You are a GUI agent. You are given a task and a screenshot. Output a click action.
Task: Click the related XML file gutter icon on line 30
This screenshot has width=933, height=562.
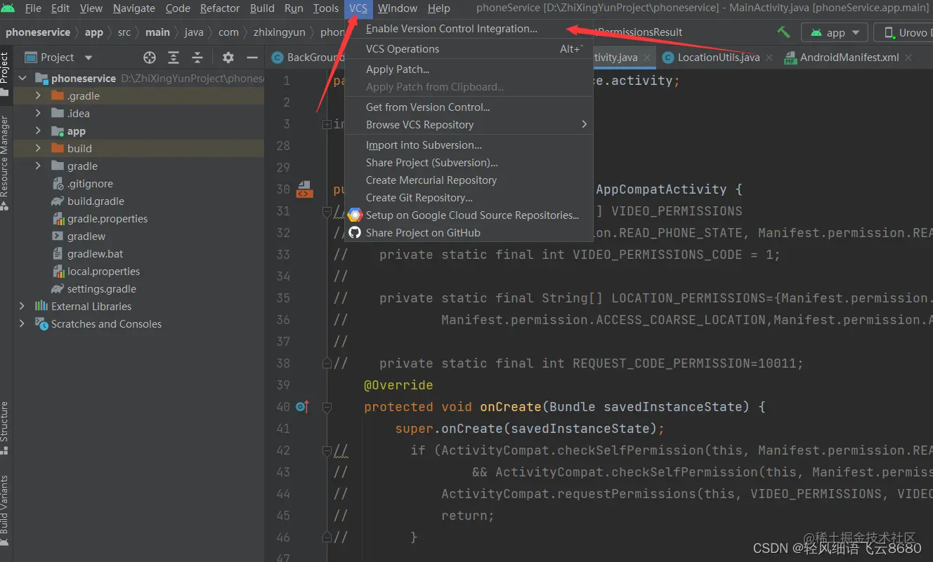click(304, 189)
